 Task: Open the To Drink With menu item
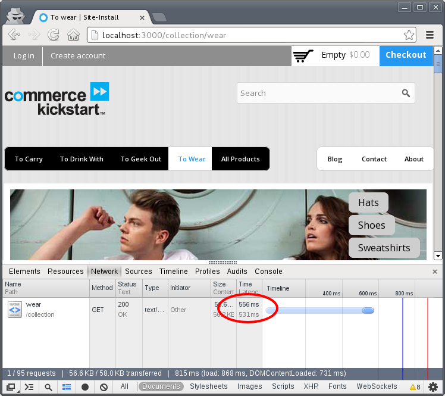[x=82, y=159]
